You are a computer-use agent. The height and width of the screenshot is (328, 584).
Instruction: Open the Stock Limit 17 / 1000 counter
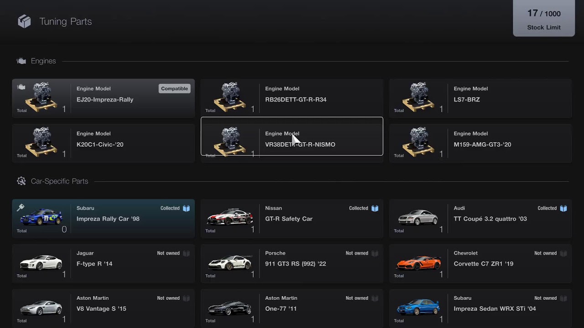point(544,18)
